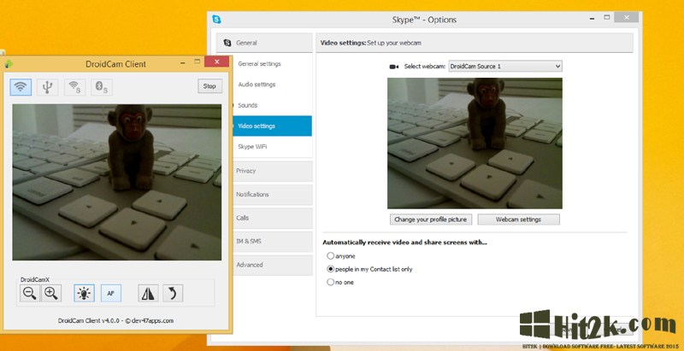Open the Select webcam dropdown

(x=505, y=67)
